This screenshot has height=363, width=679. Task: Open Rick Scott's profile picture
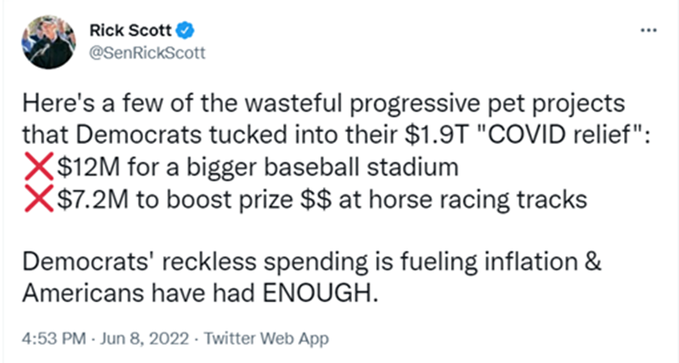coord(48,42)
